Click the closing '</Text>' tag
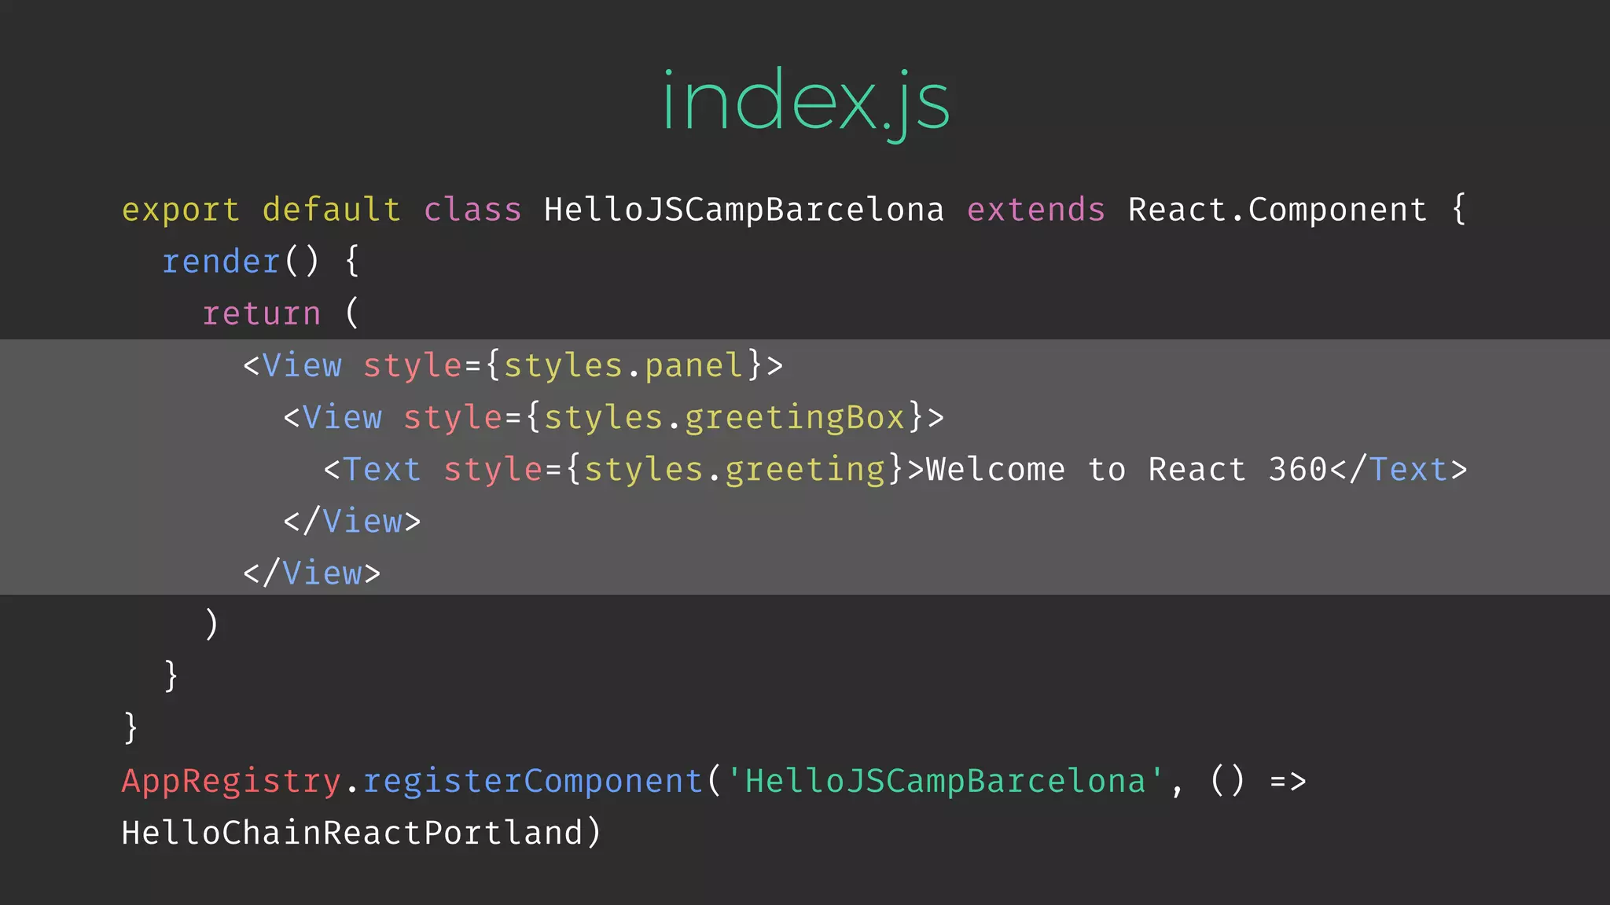1610x905 pixels. [1399, 469]
